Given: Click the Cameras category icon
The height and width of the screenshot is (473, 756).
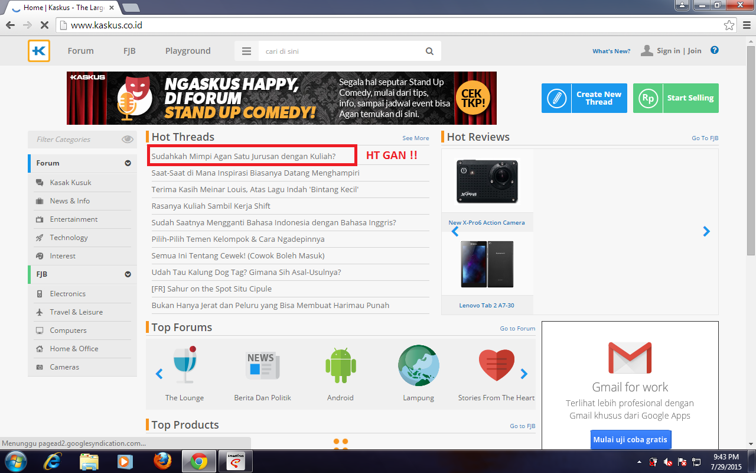Looking at the screenshot, I should (x=40, y=367).
